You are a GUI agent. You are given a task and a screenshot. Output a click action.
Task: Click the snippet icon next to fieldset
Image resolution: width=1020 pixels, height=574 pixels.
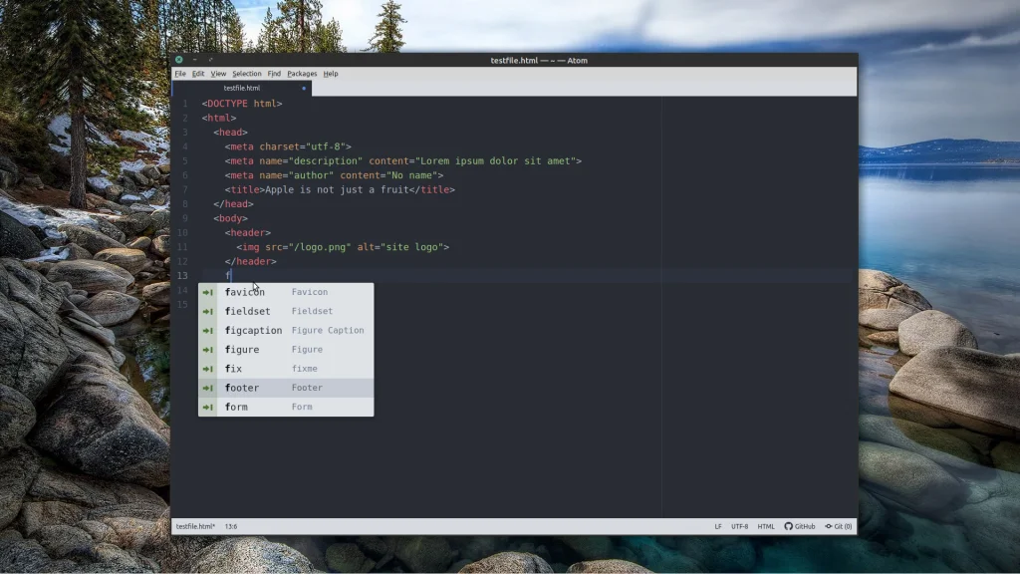pos(208,311)
